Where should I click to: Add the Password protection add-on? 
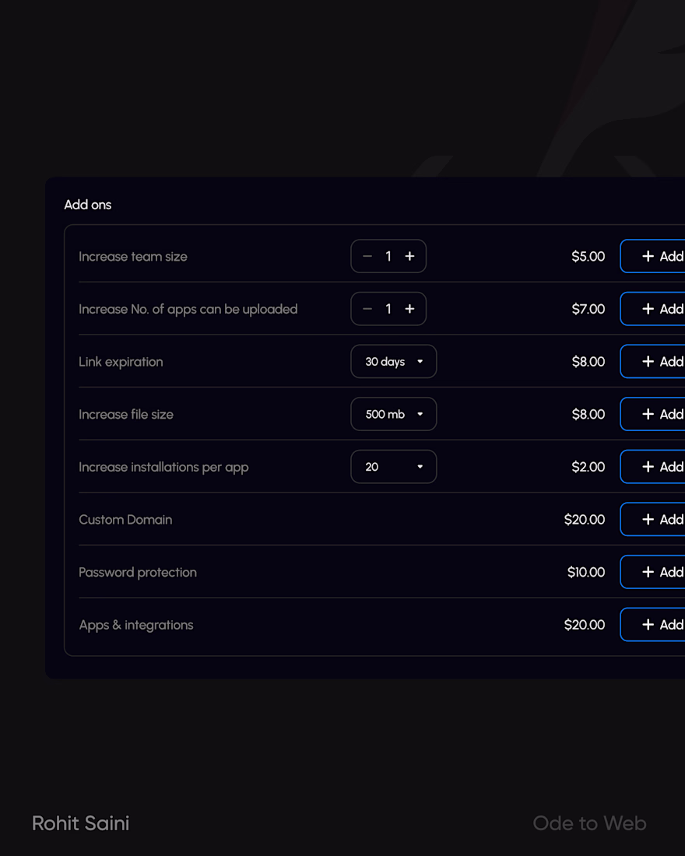tap(653, 572)
